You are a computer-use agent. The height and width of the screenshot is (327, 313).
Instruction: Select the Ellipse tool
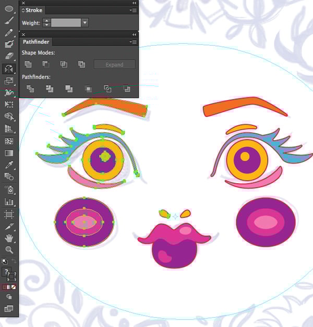pos(9,9)
